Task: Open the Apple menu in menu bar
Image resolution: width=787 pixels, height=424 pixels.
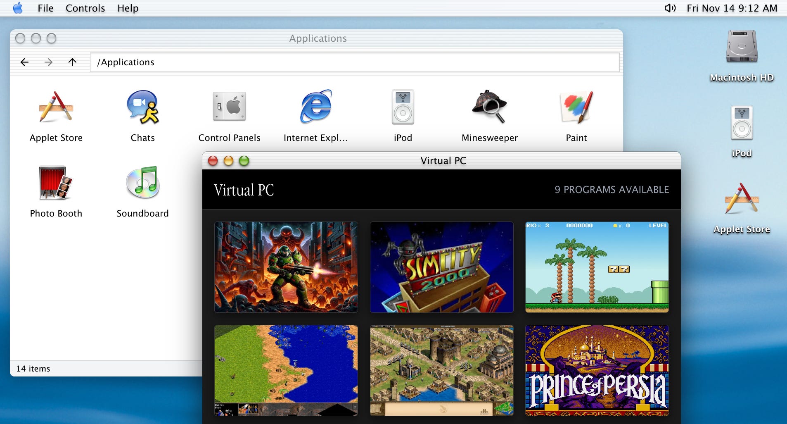Action: [18, 8]
